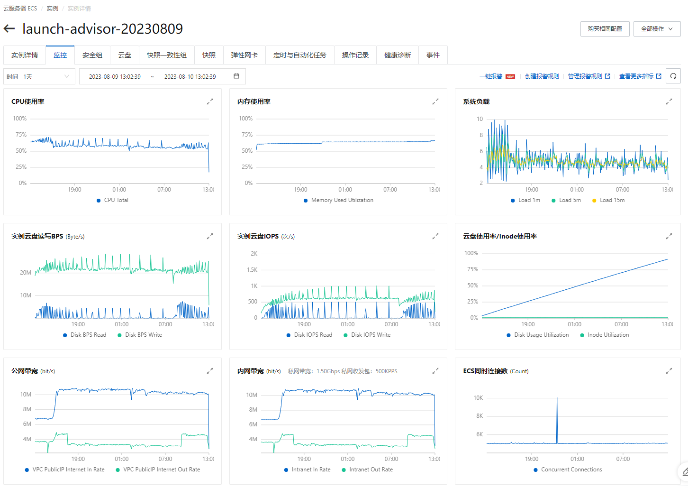Expand the CPU使用率 chart to fullscreen
The height and width of the screenshot is (488, 688).
click(x=210, y=101)
